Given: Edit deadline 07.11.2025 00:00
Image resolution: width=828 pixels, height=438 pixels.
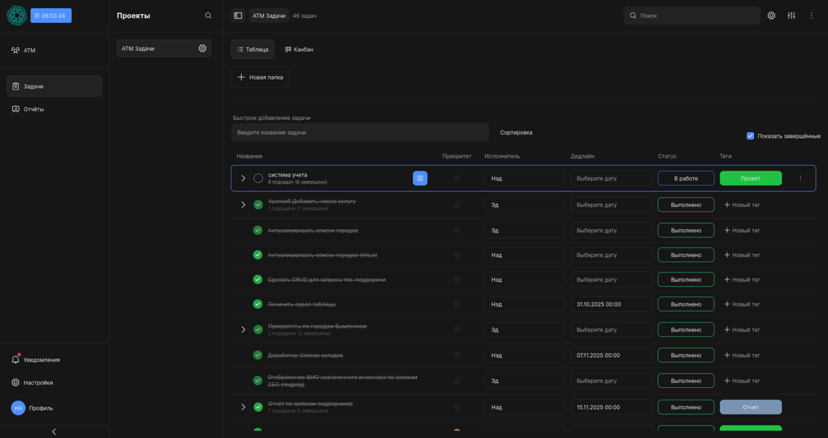Looking at the screenshot, I should tap(611, 355).
